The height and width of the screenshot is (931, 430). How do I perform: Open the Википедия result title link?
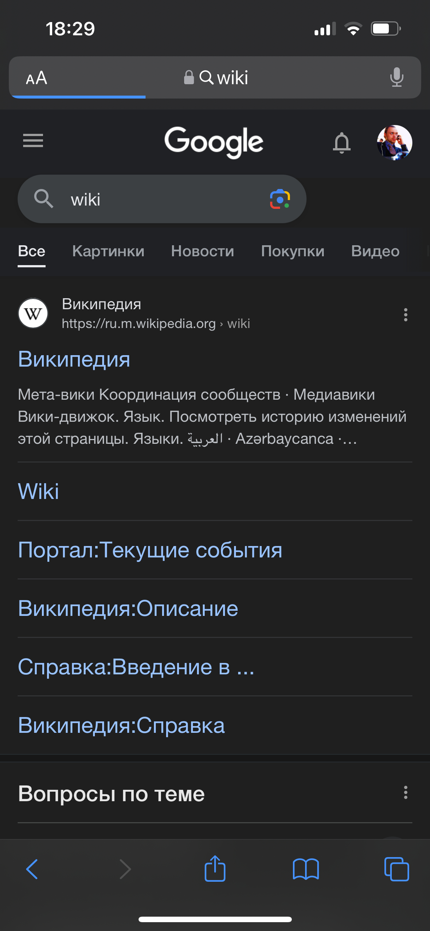click(x=74, y=359)
